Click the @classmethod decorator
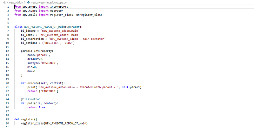The image size is (254, 127). tap(31, 99)
